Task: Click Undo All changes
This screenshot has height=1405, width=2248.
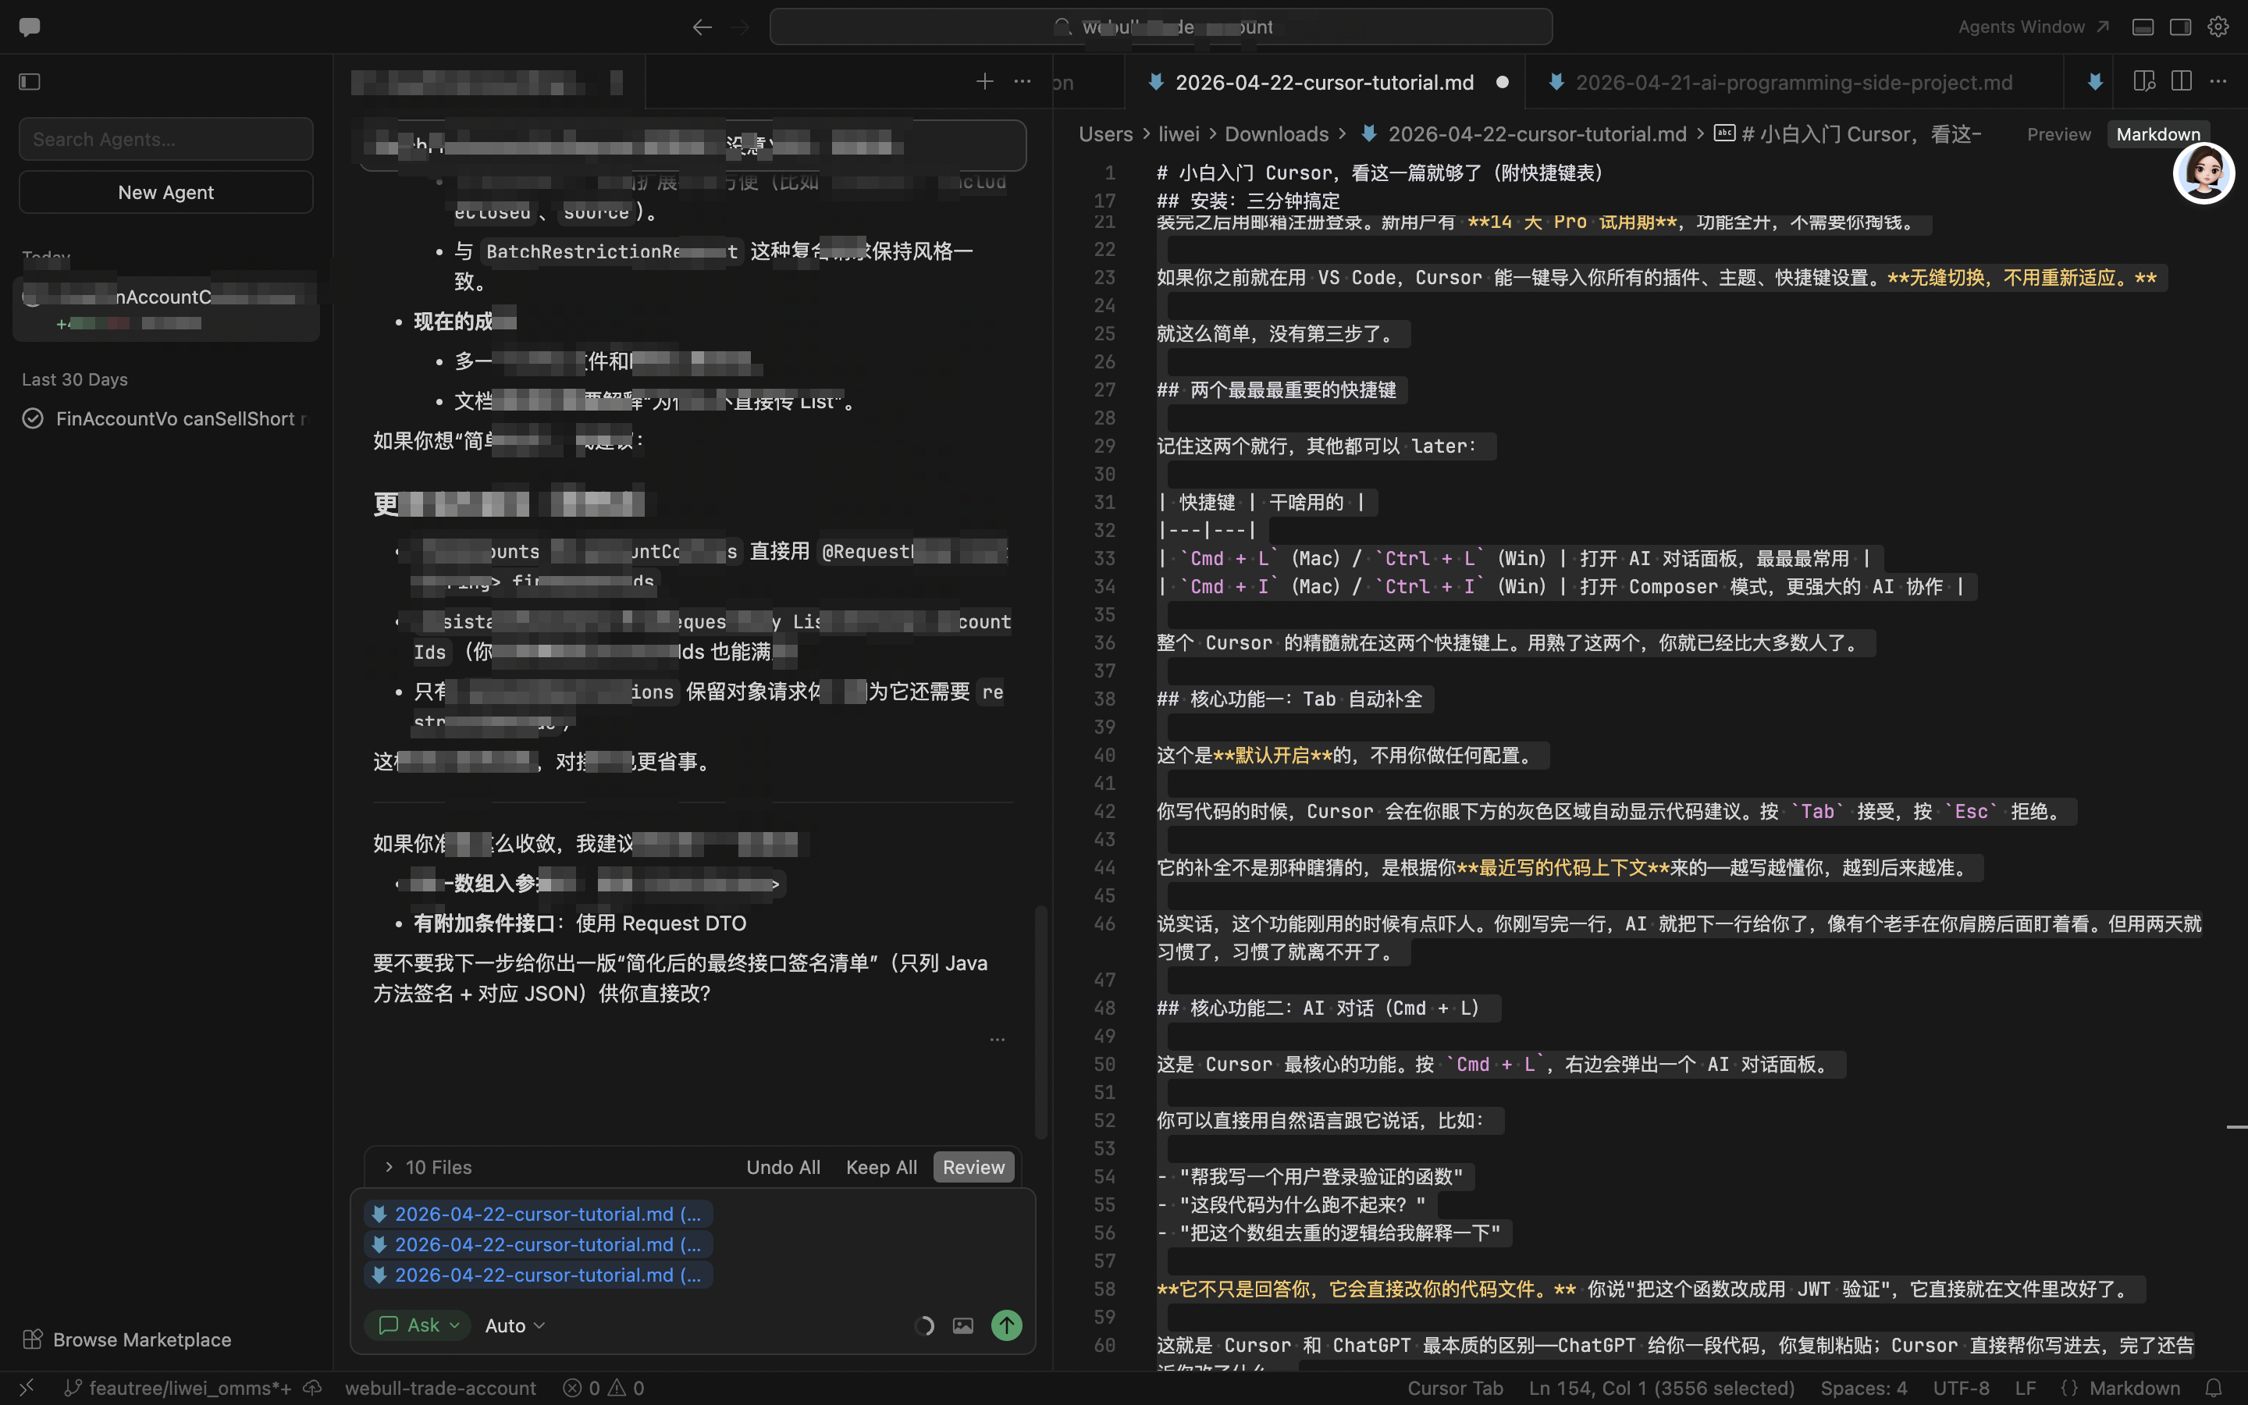Action: [x=783, y=1167]
